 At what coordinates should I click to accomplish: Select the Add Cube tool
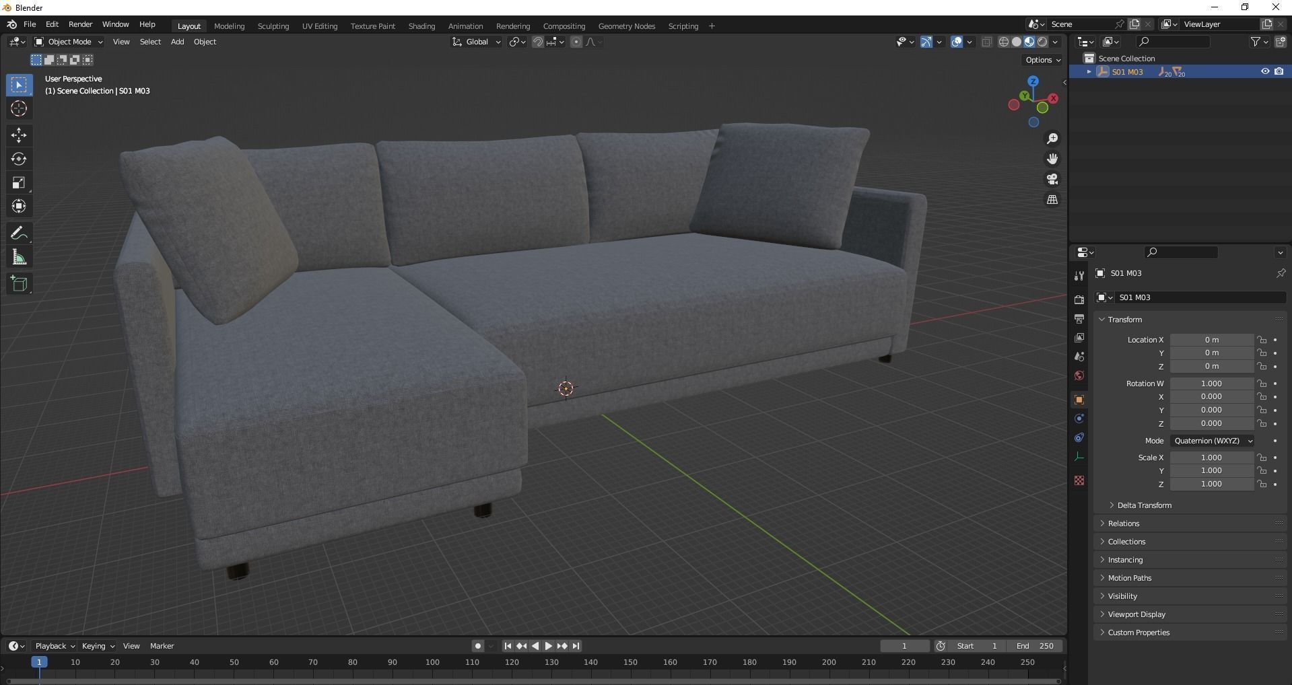point(19,284)
